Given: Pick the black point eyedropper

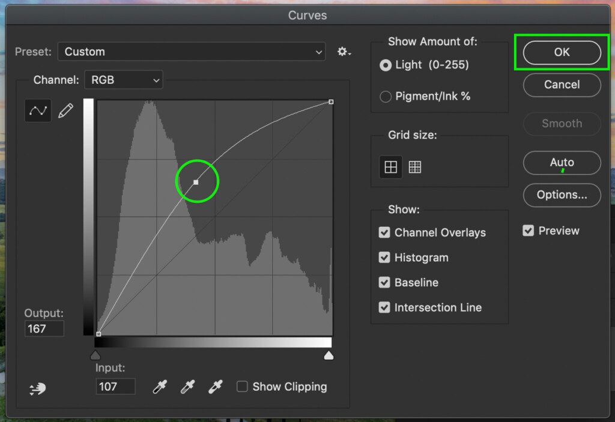Looking at the screenshot, I should (160, 387).
